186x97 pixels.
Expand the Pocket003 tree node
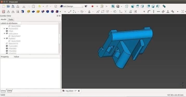tap(4, 29)
